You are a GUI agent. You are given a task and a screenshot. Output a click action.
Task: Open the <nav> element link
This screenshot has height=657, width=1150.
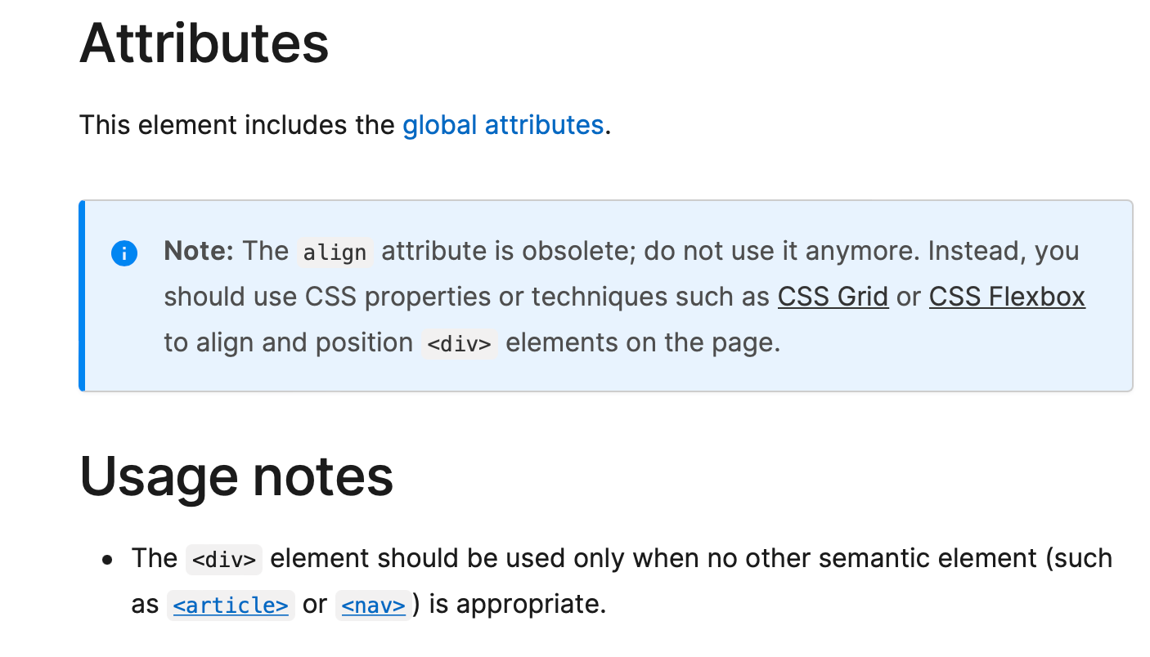[373, 606]
